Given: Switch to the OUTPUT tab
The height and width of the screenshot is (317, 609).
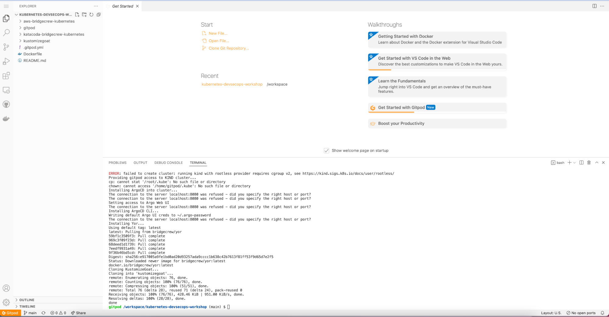Looking at the screenshot, I should [x=140, y=163].
